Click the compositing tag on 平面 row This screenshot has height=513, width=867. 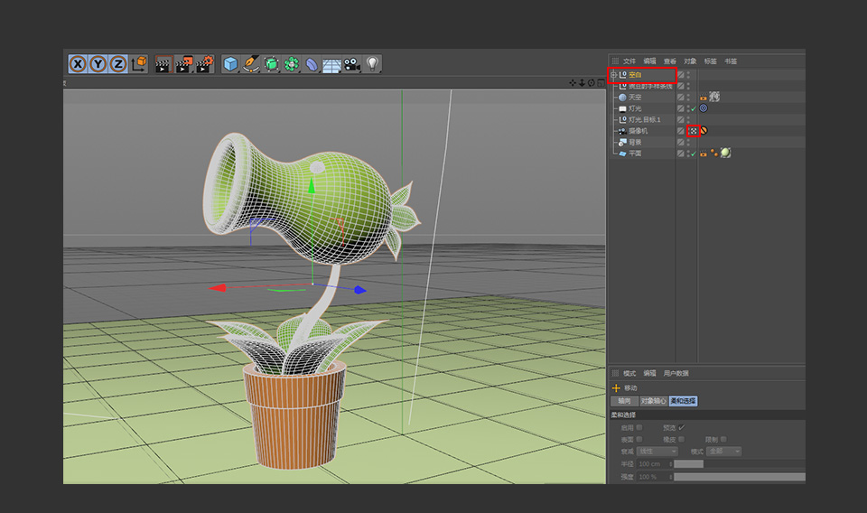(x=704, y=154)
